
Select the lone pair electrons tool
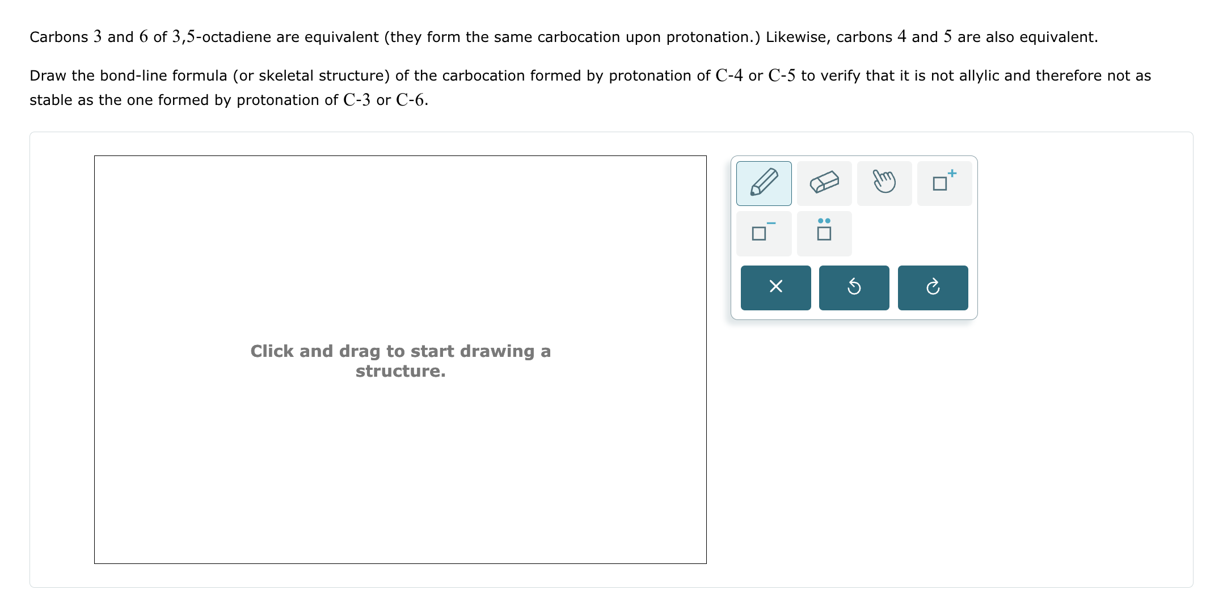pyautogui.click(x=824, y=233)
